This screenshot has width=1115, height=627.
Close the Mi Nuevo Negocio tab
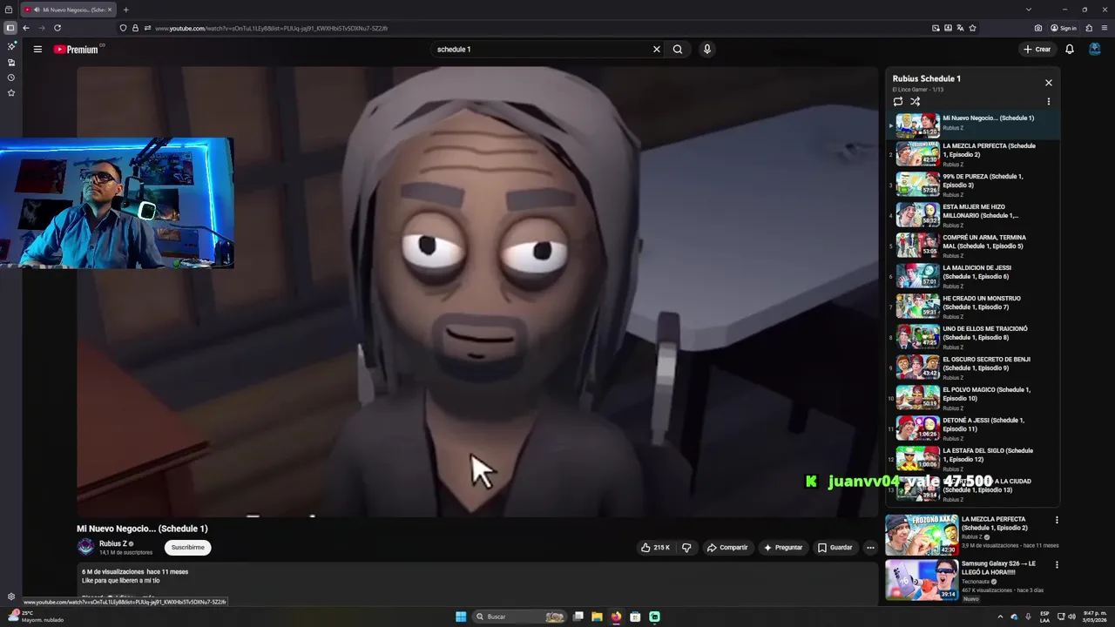110,10
